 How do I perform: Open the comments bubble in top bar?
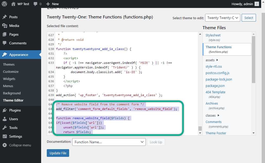pyautogui.click(x=35, y=4)
